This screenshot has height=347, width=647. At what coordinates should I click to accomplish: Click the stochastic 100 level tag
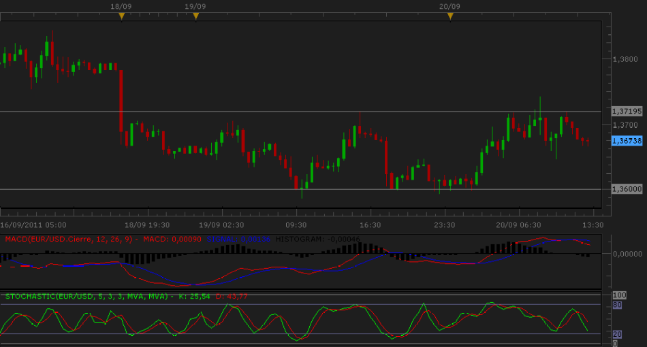tap(620, 295)
